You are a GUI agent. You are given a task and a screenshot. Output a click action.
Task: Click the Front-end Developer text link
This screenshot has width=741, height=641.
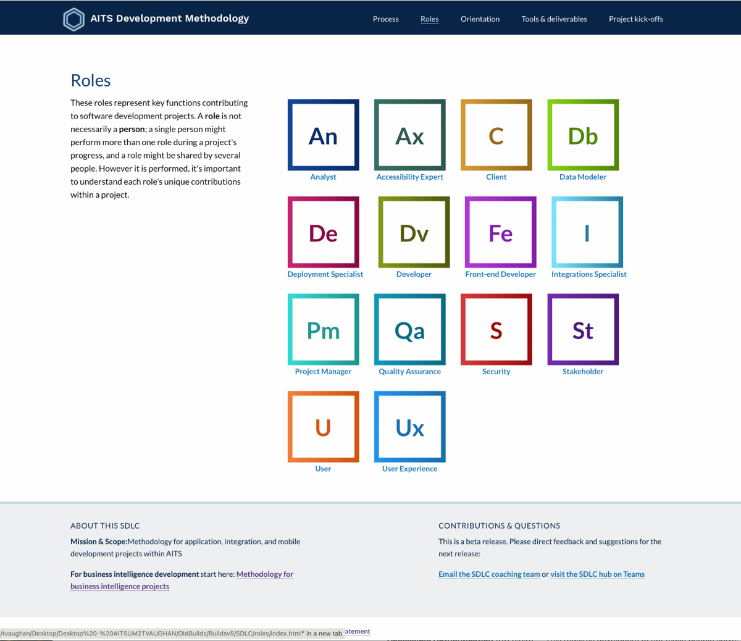[501, 274]
